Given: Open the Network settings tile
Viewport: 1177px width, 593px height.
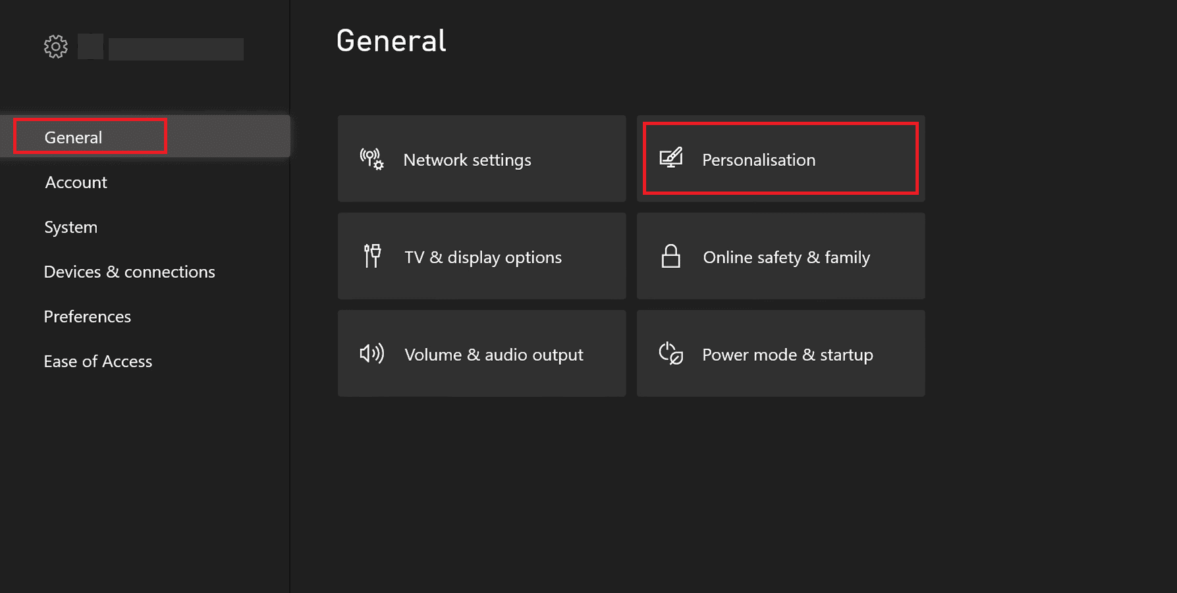Looking at the screenshot, I should click(x=482, y=159).
